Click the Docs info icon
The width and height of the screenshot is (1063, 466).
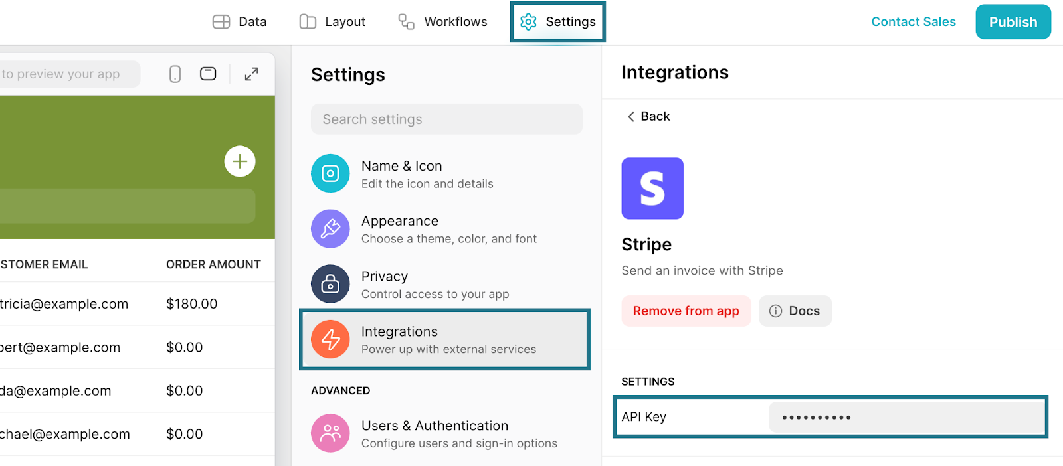coord(775,311)
